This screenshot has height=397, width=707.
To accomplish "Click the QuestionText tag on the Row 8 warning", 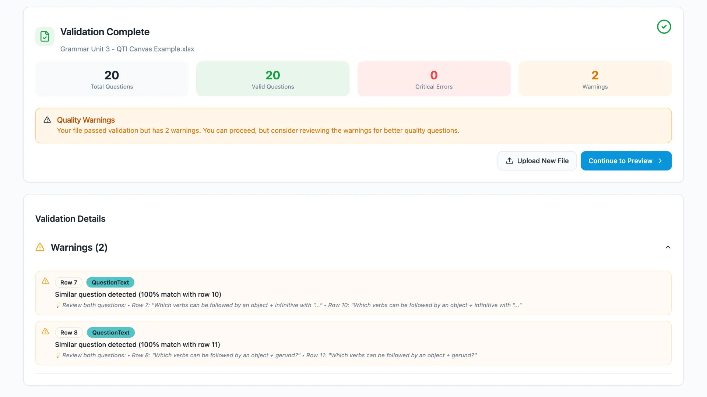I will click(110, 333).
